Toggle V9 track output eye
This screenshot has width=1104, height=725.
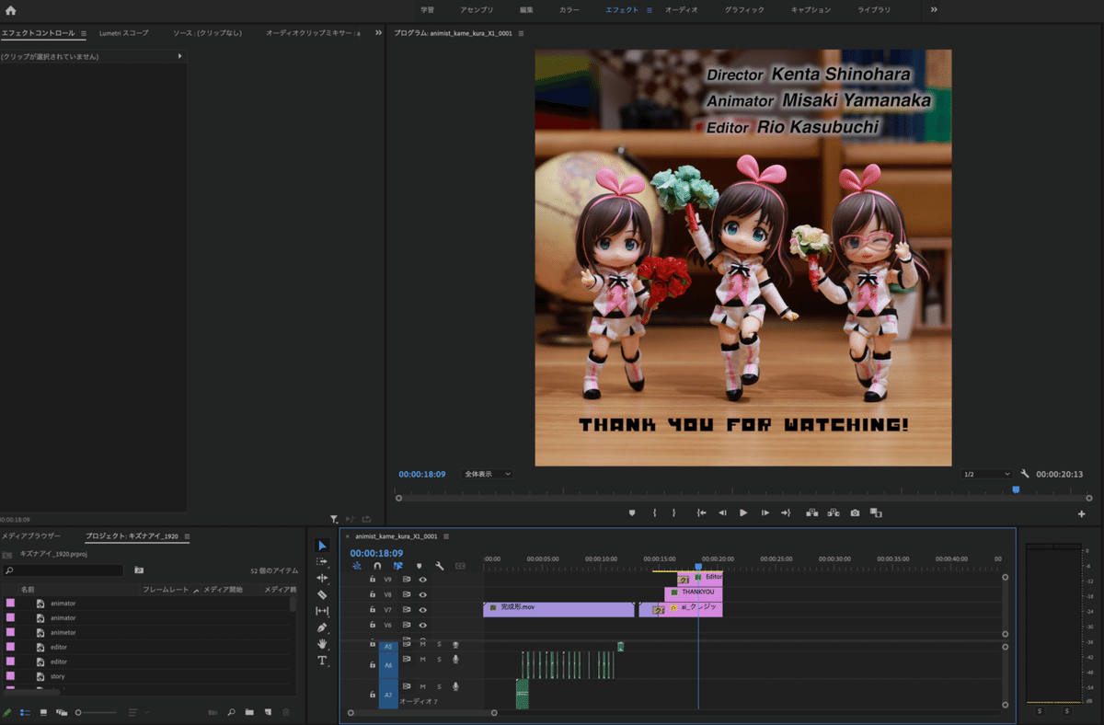(x=423, y=580)
